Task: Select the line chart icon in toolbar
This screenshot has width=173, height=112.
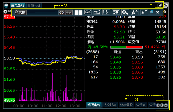Action: point(88,12)
